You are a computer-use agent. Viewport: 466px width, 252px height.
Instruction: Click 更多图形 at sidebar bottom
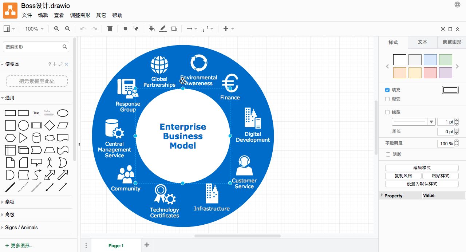pyautogui.click(x=20, y=245)
